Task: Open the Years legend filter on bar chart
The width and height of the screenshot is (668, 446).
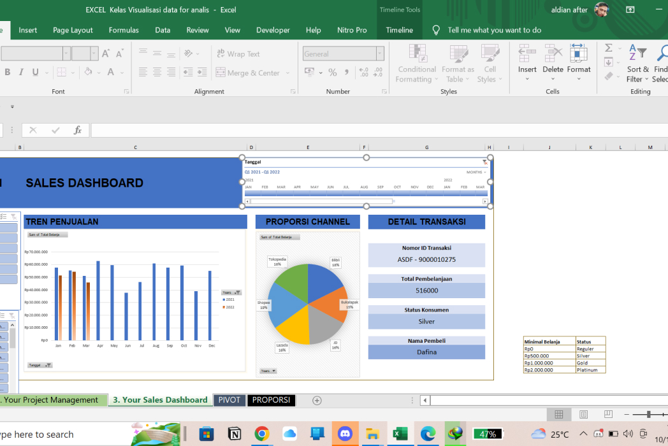Action: (x=232, y=292)
